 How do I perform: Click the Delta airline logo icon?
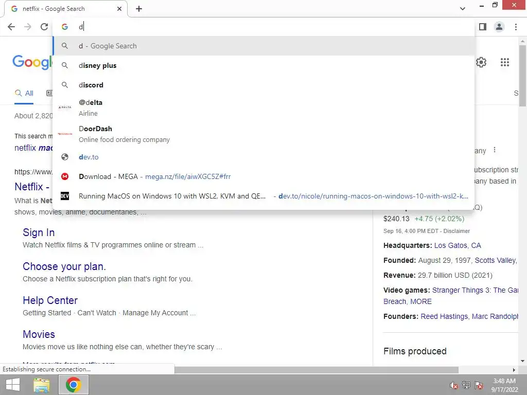[65, 107]
